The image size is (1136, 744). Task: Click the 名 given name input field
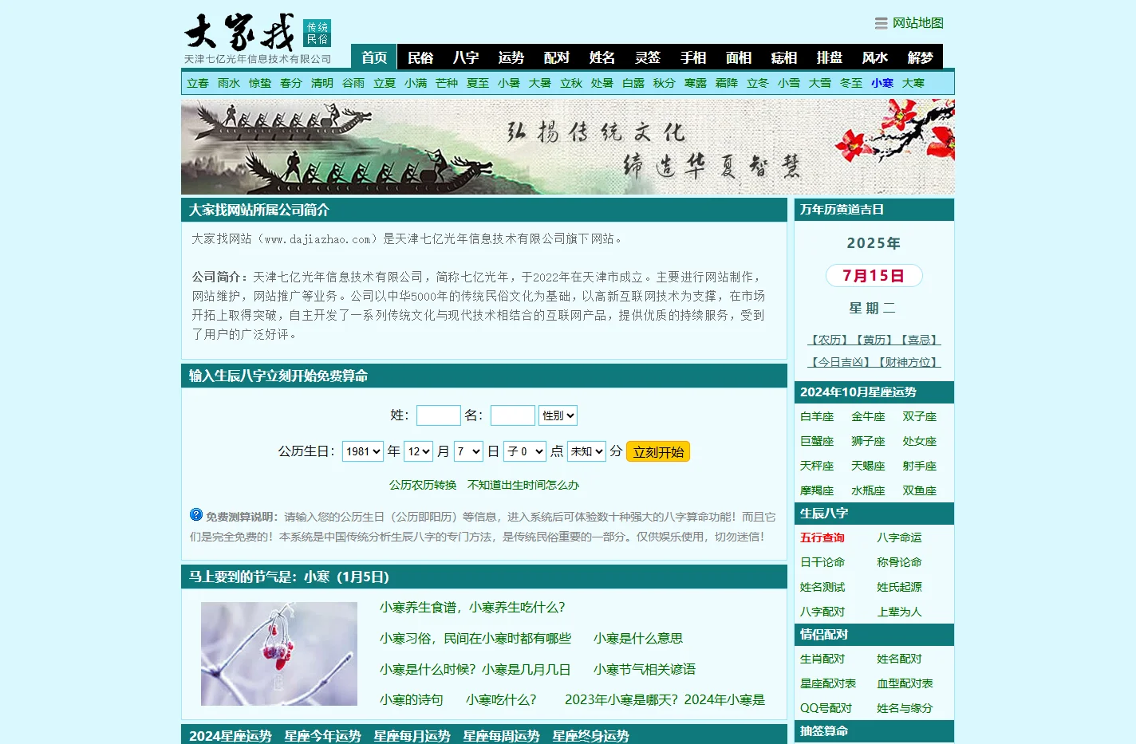pyautogui.click(x=512, y=415)
